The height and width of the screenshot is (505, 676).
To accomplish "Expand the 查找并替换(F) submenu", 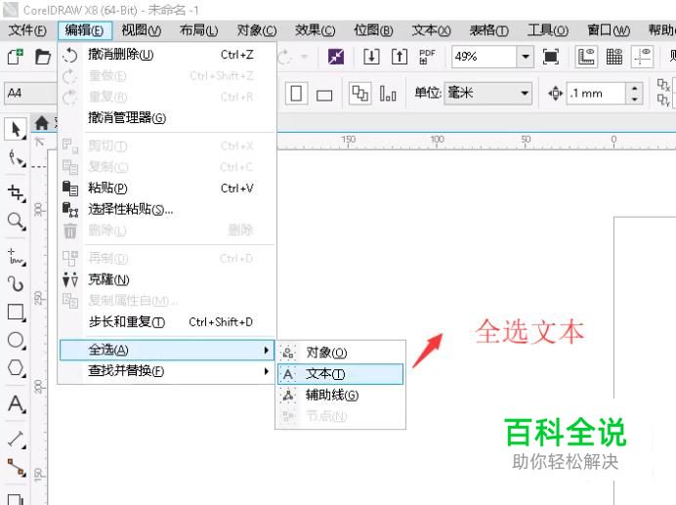I will click(166, 371).
